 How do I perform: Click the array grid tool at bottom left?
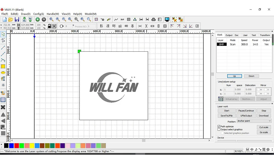pyautogui.click(x=3, y=133)
